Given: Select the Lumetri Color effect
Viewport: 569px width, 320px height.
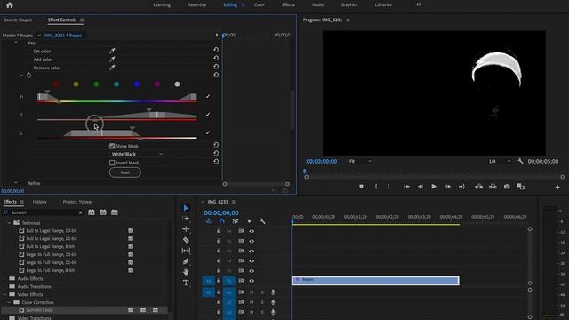Looking at the screenshot, I should point(39,310).
